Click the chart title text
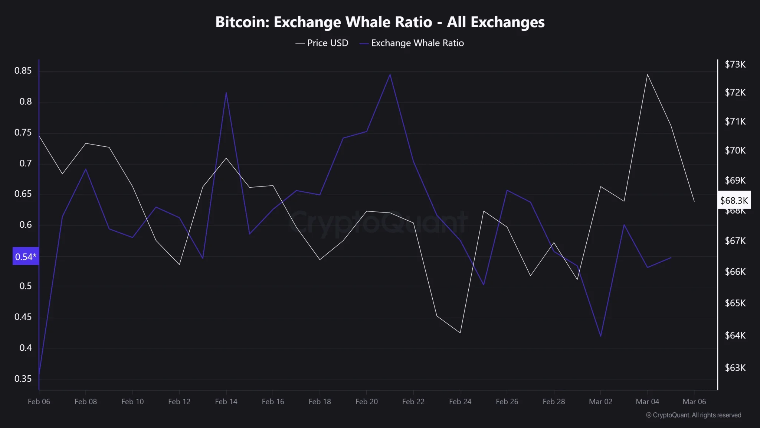This screenshot has width=760, height=428. 380,22
